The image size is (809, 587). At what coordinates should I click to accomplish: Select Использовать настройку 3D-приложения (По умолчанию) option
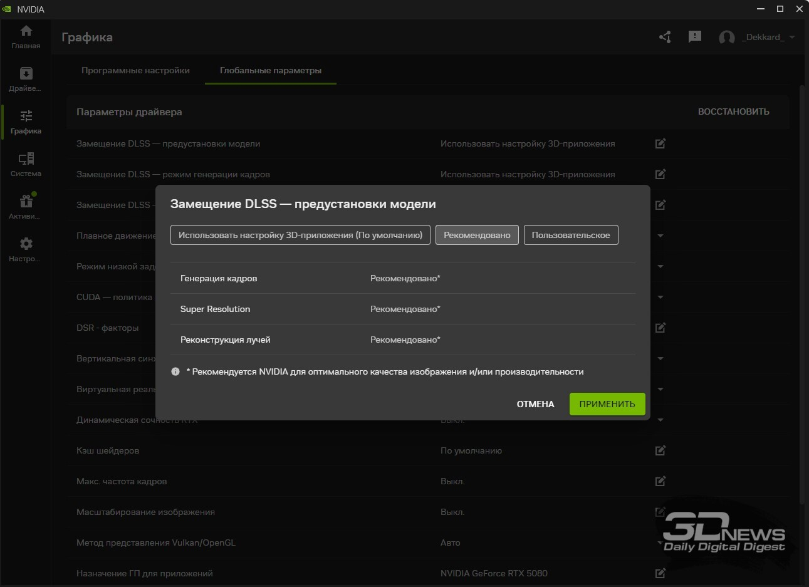click(x=300, y=235)
